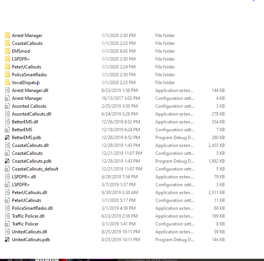Click the 'PeterUCallouts.dll' file name
The width and height of the screenshot is (264, 261).
click(29, 193)
